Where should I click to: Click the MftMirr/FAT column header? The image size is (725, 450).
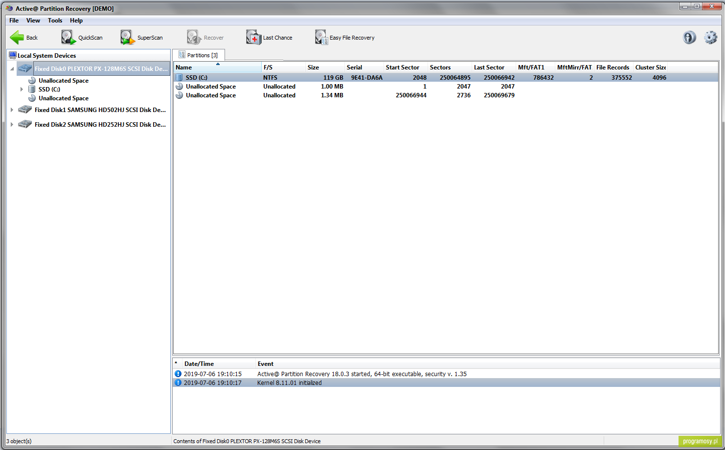click(574, 67)
